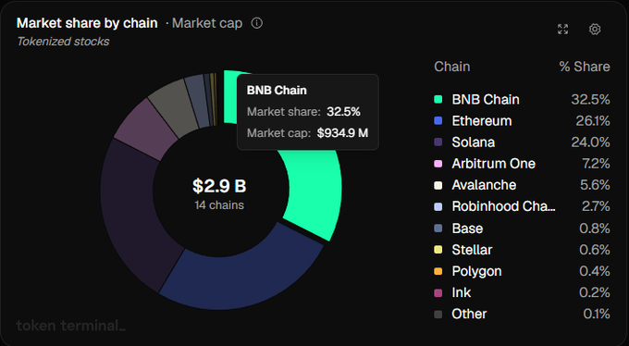The width and height of the screenshot is (629, 346).
Task: Click the Solana purple legend swatch
Action: 438,142
